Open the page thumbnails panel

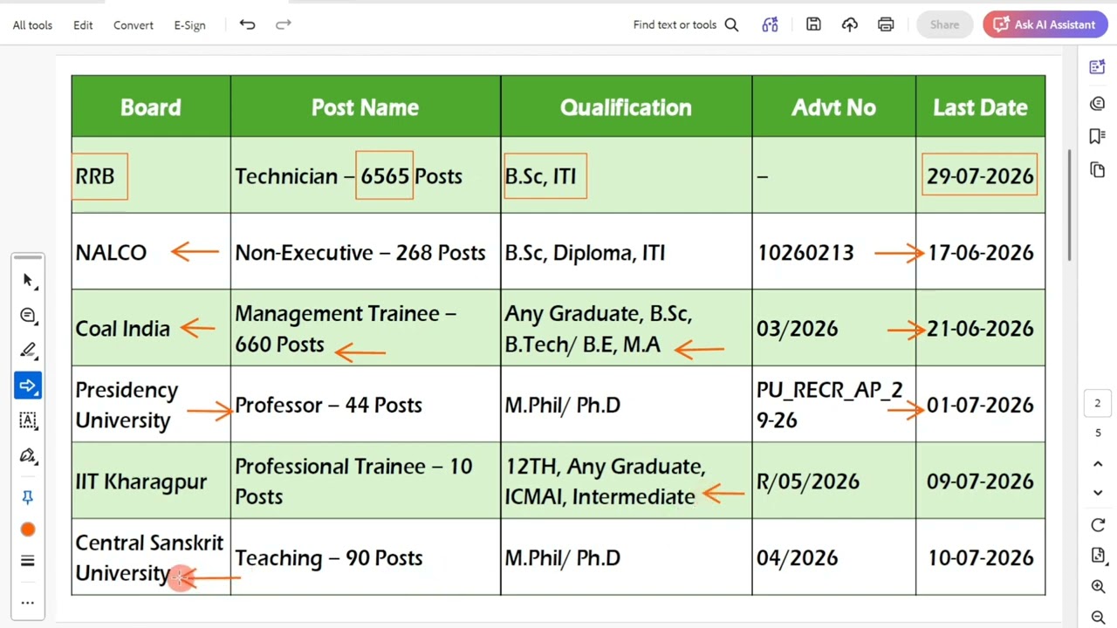coord(1098,169)
